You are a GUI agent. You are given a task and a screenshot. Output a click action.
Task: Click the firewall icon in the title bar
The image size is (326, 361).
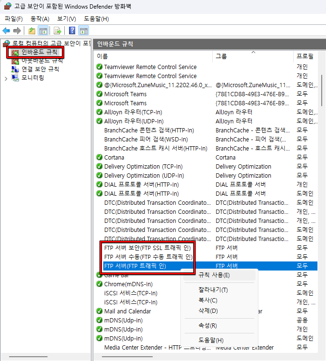tap(8, 6)
